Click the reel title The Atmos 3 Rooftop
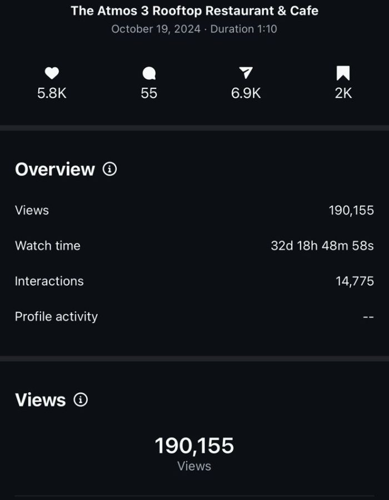 (x=194, y=11)
